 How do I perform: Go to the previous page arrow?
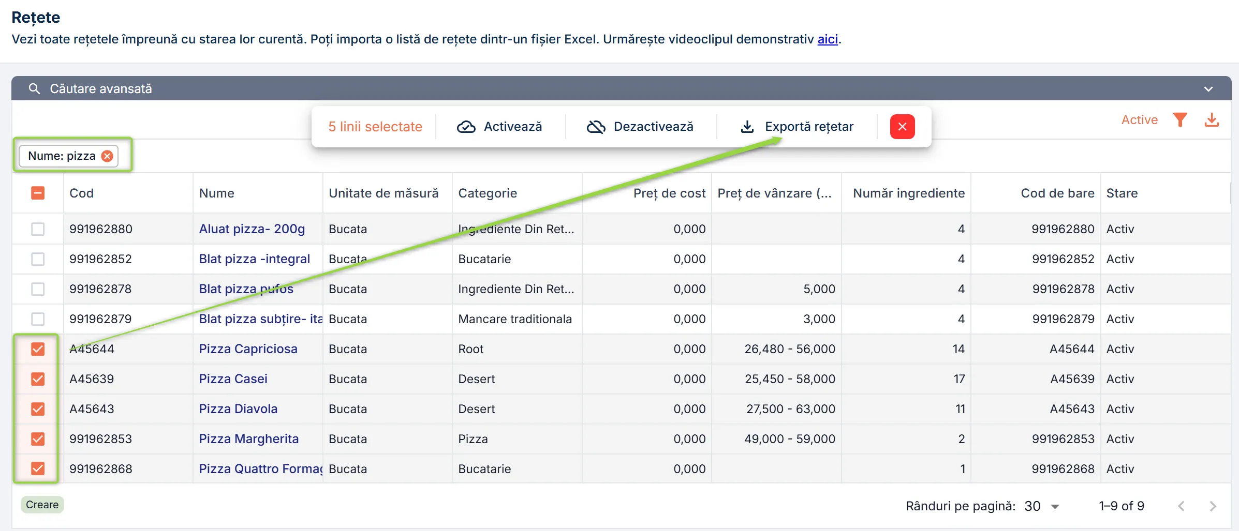click(1181, 506)
